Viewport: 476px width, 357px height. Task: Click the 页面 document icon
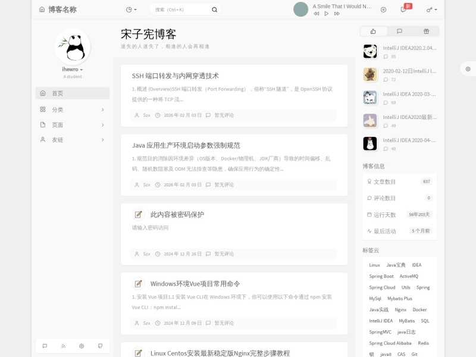43,124
